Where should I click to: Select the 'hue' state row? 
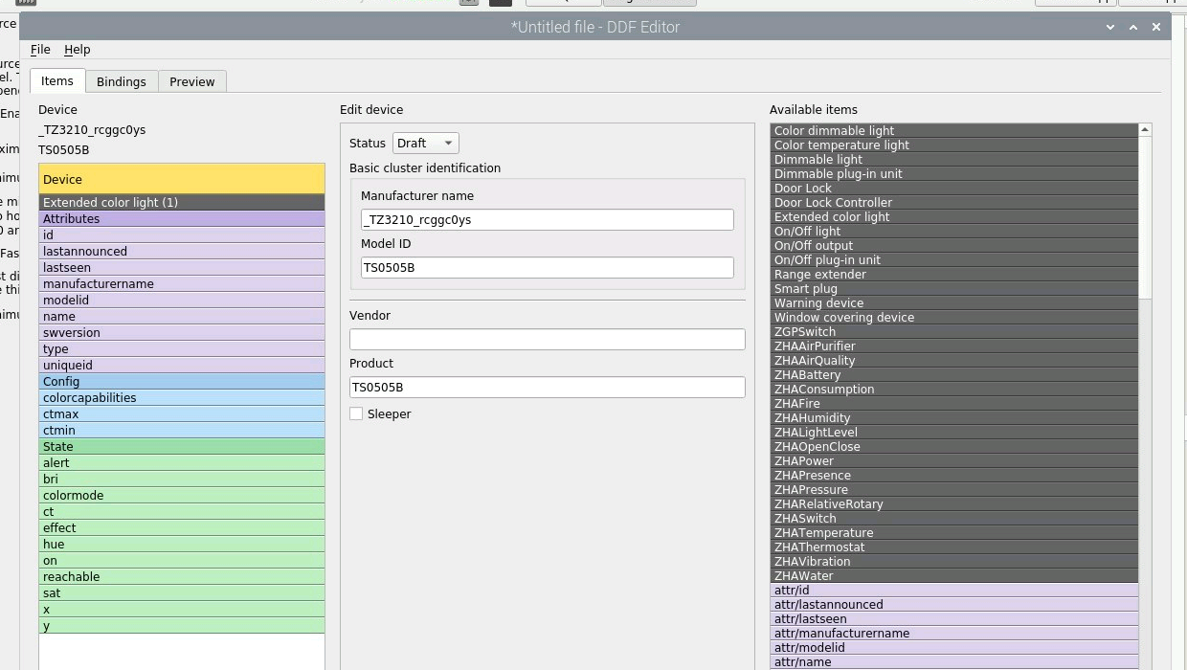click(x=182, y=545)
